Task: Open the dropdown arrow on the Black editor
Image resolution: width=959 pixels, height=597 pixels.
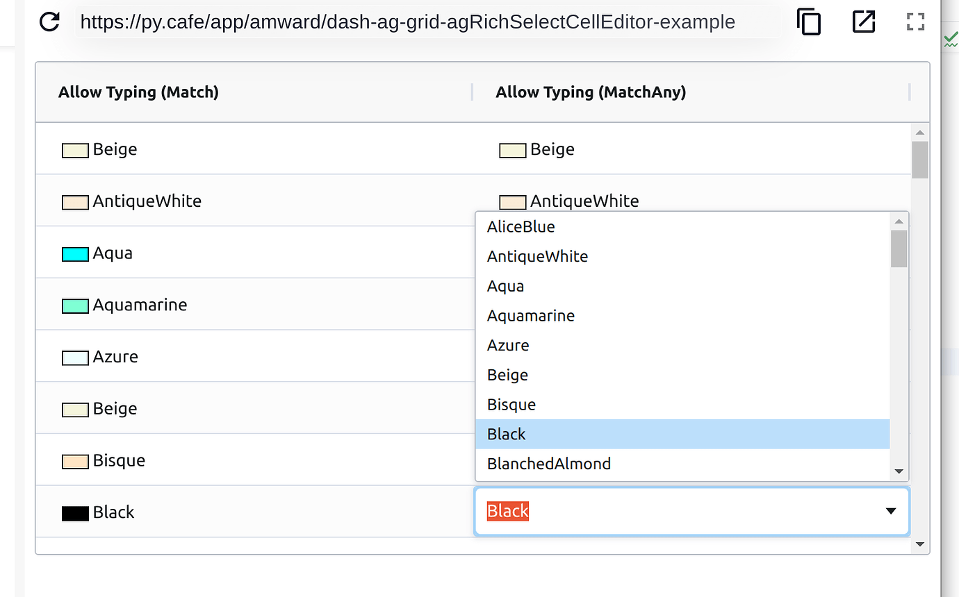Action: [890, 511]
